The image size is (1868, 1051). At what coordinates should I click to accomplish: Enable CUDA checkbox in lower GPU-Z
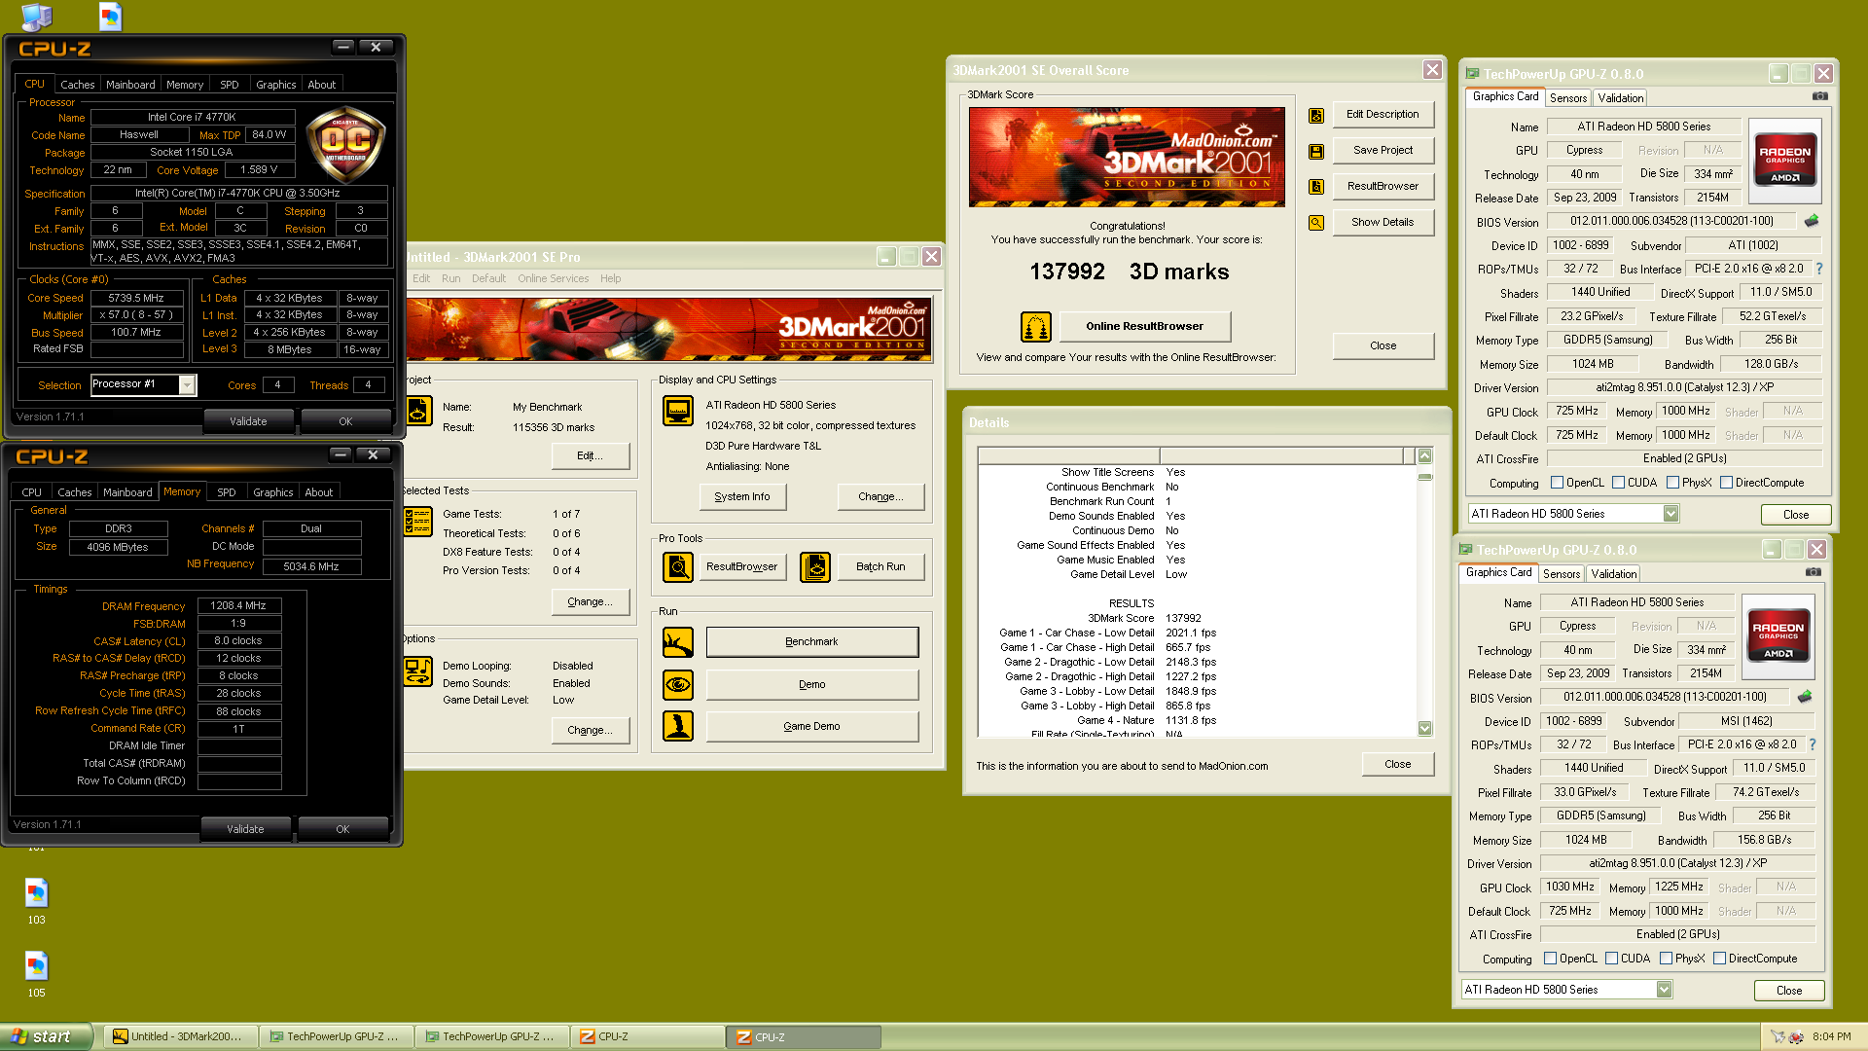pyautogui.click(x=1611, y=959)
